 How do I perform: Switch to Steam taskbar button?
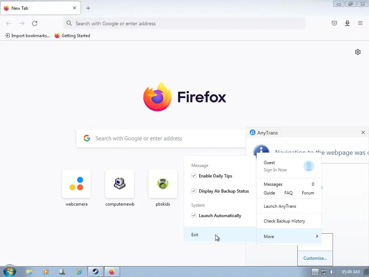pyautogui.click(x=95, y=272)
